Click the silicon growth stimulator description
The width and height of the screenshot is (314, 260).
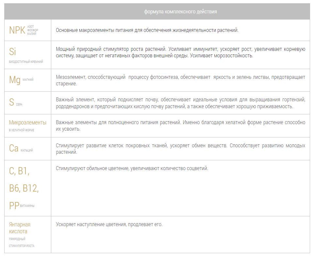180,52
